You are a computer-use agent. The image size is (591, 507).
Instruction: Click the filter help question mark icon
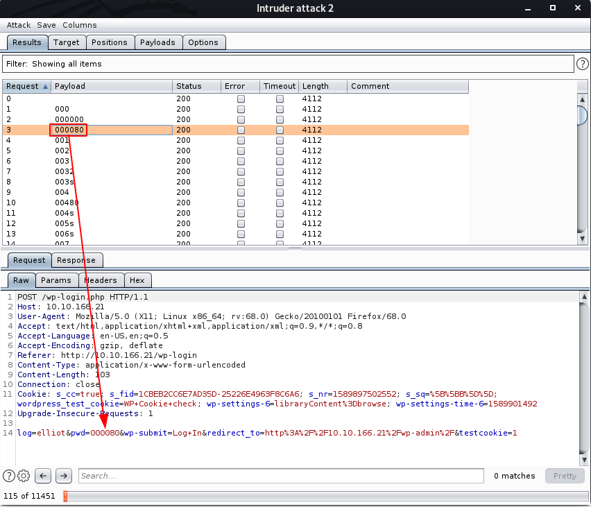(x=583, y=64)
